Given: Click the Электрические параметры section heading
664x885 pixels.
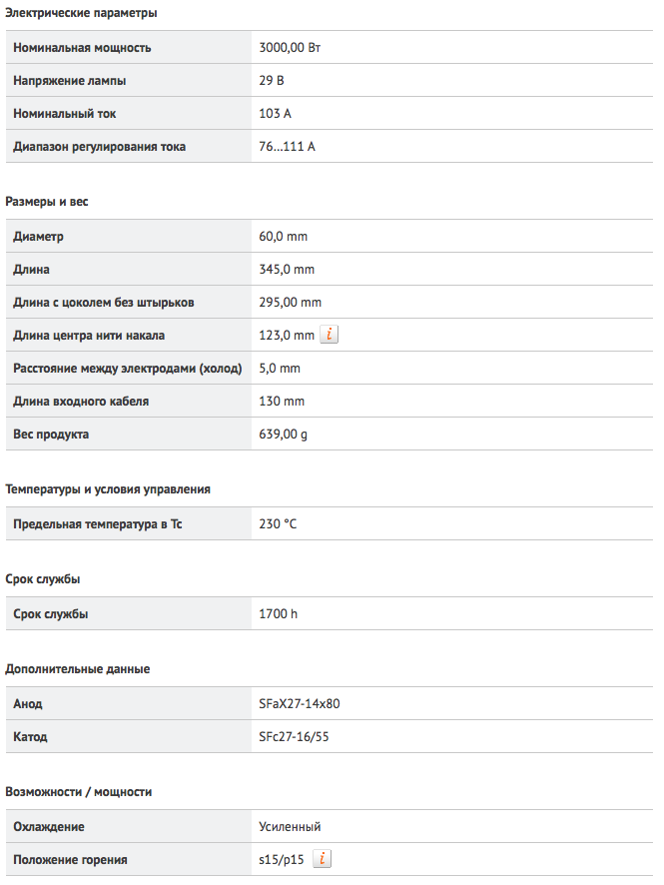Looking at the screenshot, I should coord(81,13).
